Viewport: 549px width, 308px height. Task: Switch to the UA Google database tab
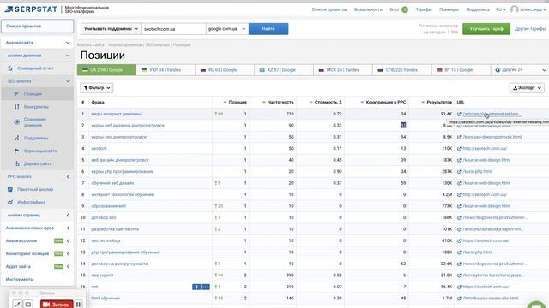tap(106, 70)
